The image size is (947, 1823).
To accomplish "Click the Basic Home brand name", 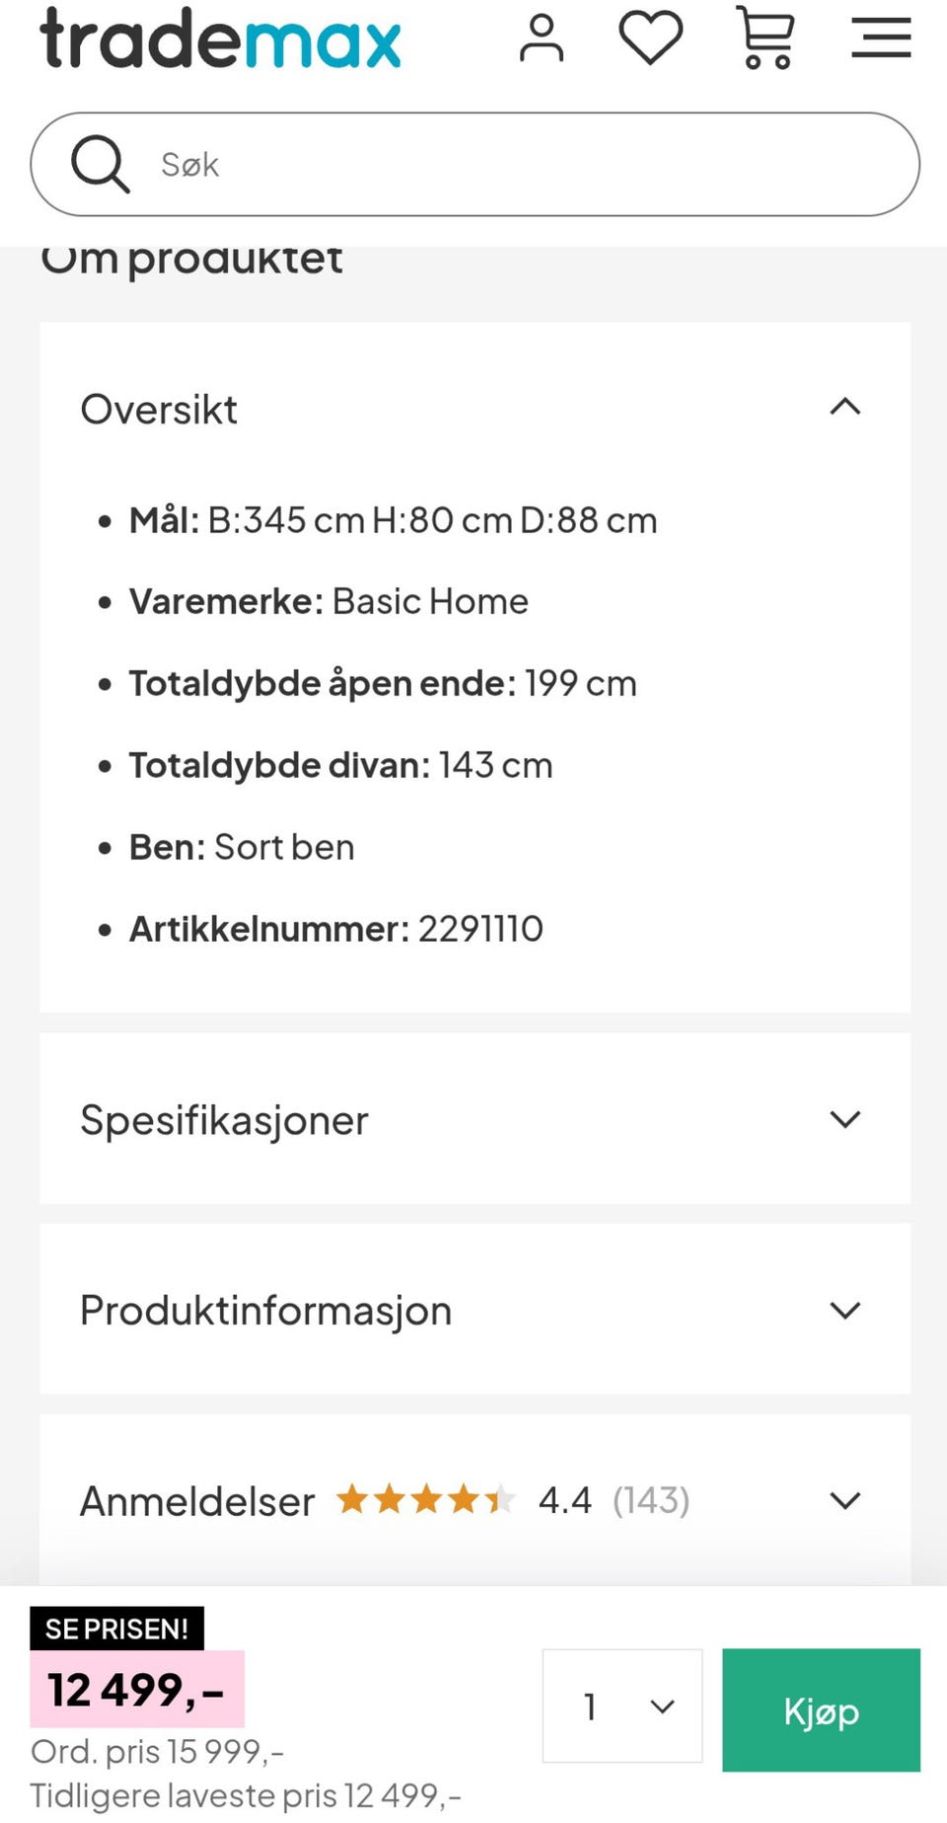I will click(430, 600).
